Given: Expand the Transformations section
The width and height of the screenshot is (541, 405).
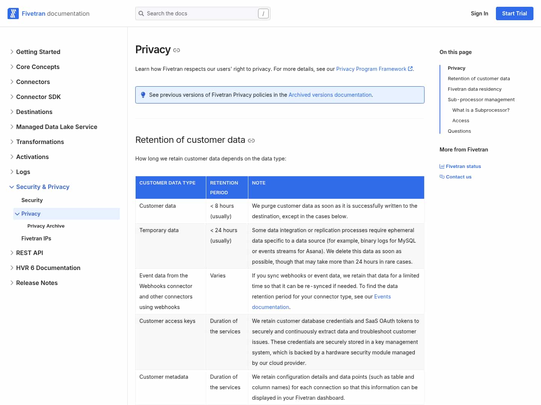Looking at the screenshot, I should coord(12,142).
